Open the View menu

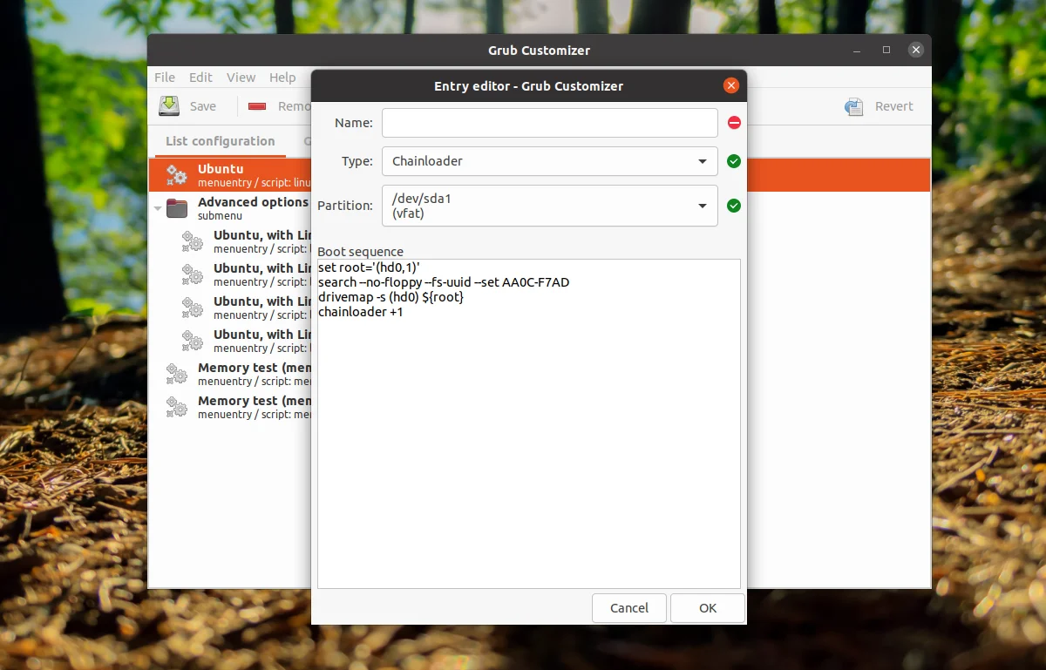pyautogui.click(x=241, y=78)
